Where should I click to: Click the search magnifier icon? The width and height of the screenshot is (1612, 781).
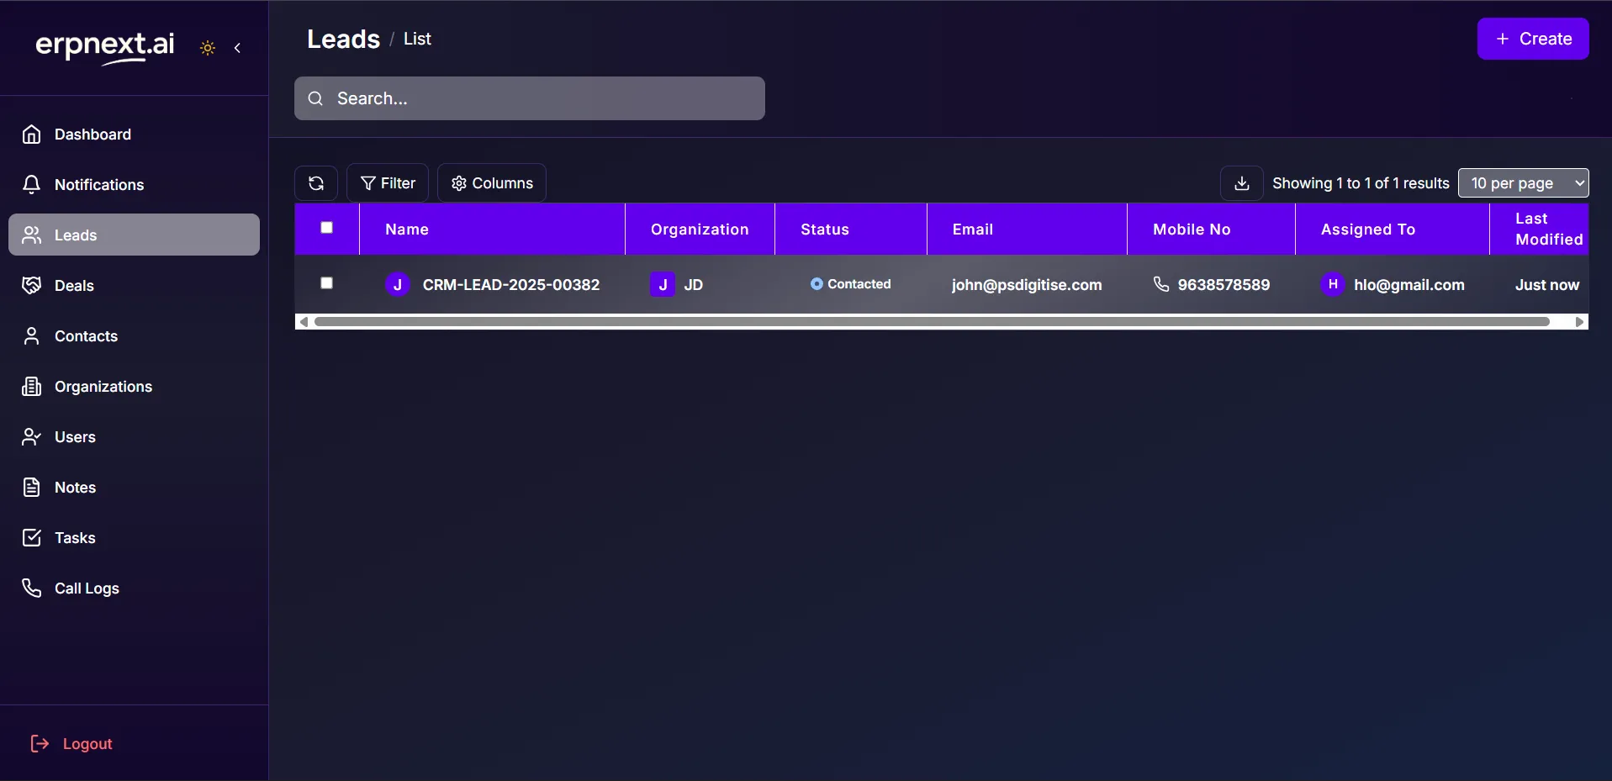[x=315, y=98]
